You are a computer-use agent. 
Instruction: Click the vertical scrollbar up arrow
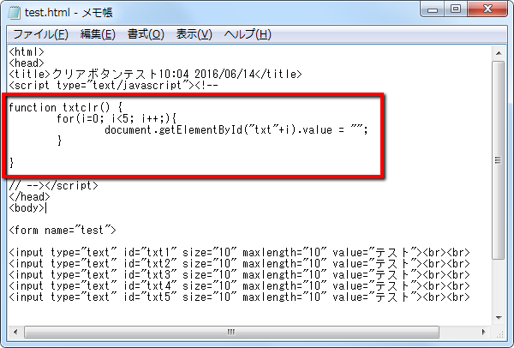pyautogui.click(x=499, y=53)
